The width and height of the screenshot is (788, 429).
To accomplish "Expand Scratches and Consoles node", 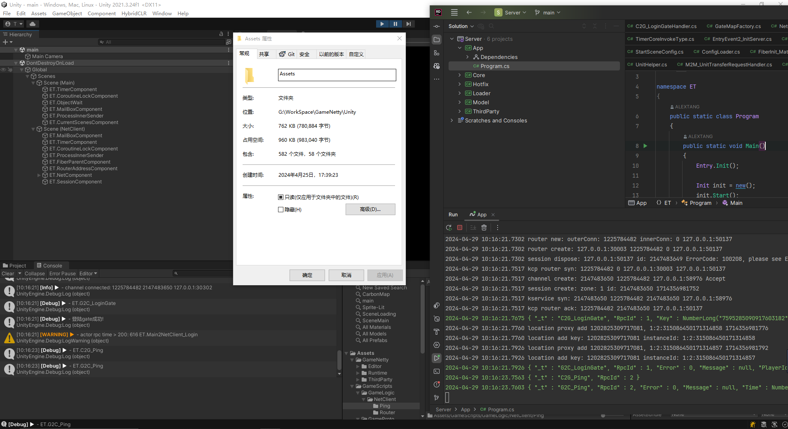I will click(x=452, y=120).
